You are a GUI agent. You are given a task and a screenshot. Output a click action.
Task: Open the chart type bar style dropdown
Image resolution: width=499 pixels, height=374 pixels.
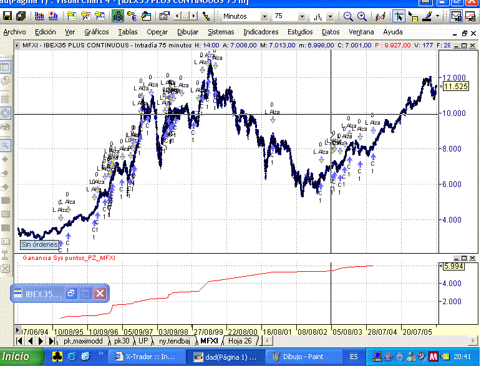coord(331,16)
